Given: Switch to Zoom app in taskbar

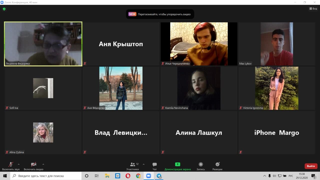Looking at the screenshot, I should 148,176.
